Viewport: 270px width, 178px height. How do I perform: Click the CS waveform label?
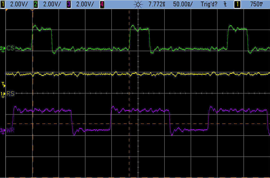(11, 48)
